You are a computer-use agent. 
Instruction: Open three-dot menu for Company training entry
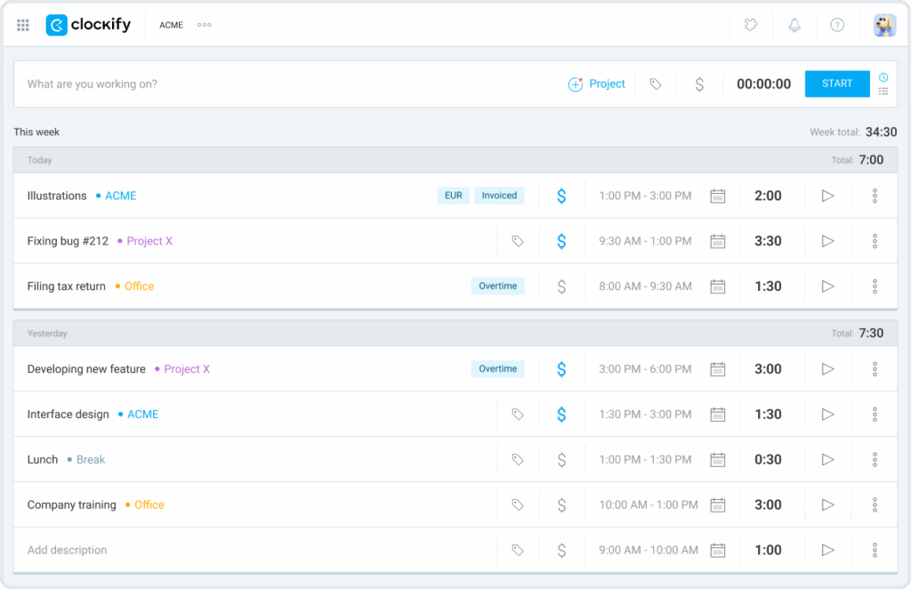(x=875, y=505)
